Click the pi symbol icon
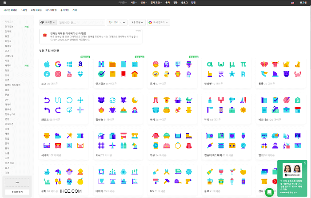Viewport: 311px width, 198px height. 243,64
